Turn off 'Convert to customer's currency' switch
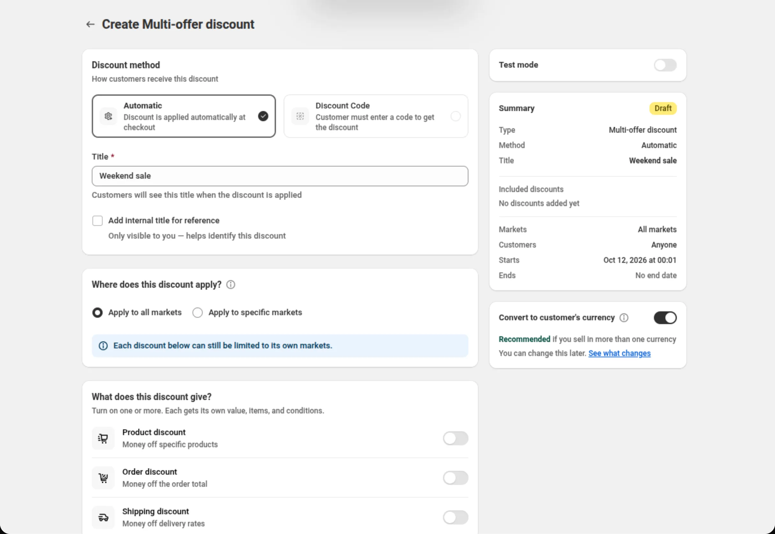This screenshot has width=775, height=534. [665, 317]
